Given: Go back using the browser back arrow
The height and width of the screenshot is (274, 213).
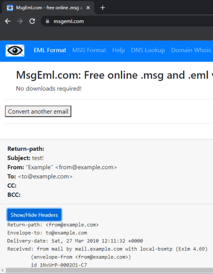Looking at the screenshot, I should [x=8, y=21].
